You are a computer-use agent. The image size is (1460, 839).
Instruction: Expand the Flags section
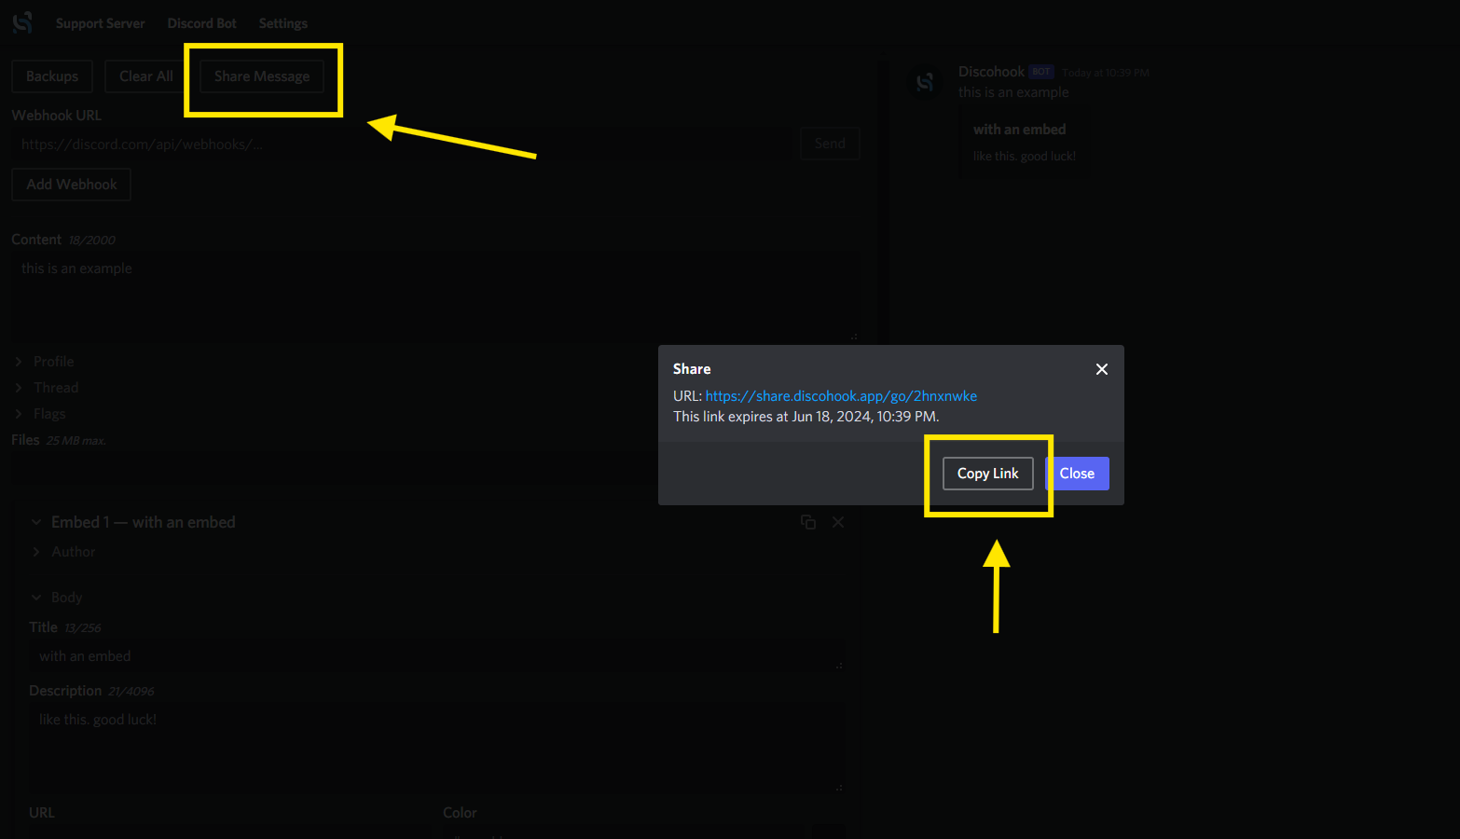[48, 414]
